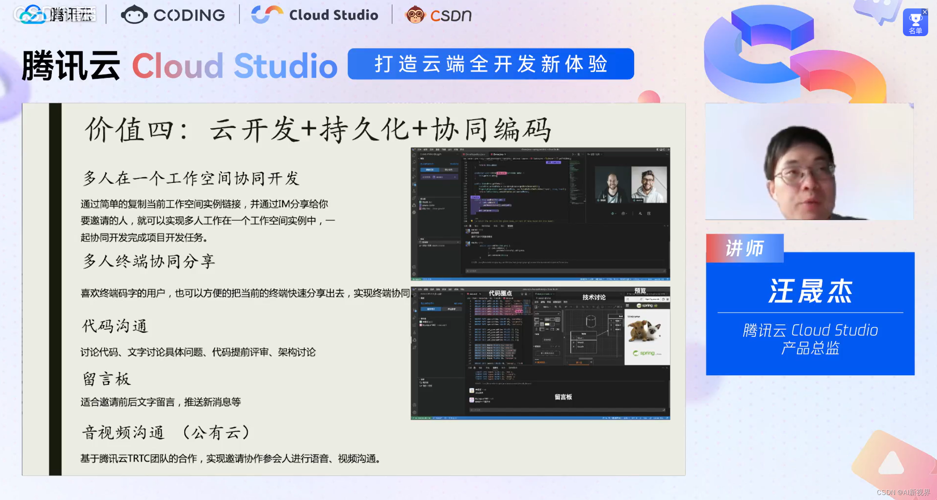Image resolution: width=937 pixels, height=500 pixels.
Task: Click the CSDN monkey logo
Action: [437, 15]
